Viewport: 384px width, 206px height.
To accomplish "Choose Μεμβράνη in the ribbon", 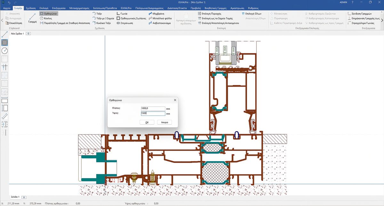I will pyautogui.click(x=156, y=14).
